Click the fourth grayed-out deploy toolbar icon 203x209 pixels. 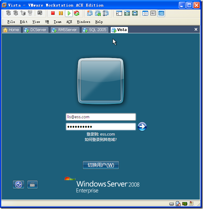pyautogui.click(x=30, y=13)
